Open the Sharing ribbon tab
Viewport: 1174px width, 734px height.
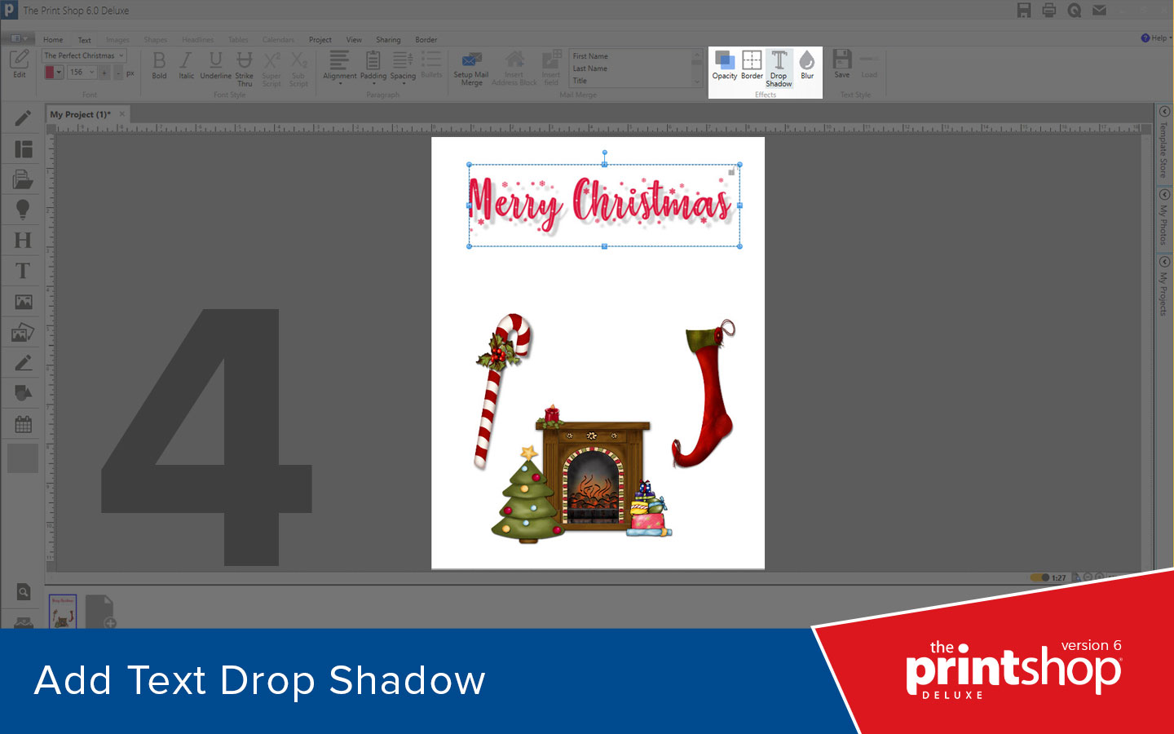point(388,39)
